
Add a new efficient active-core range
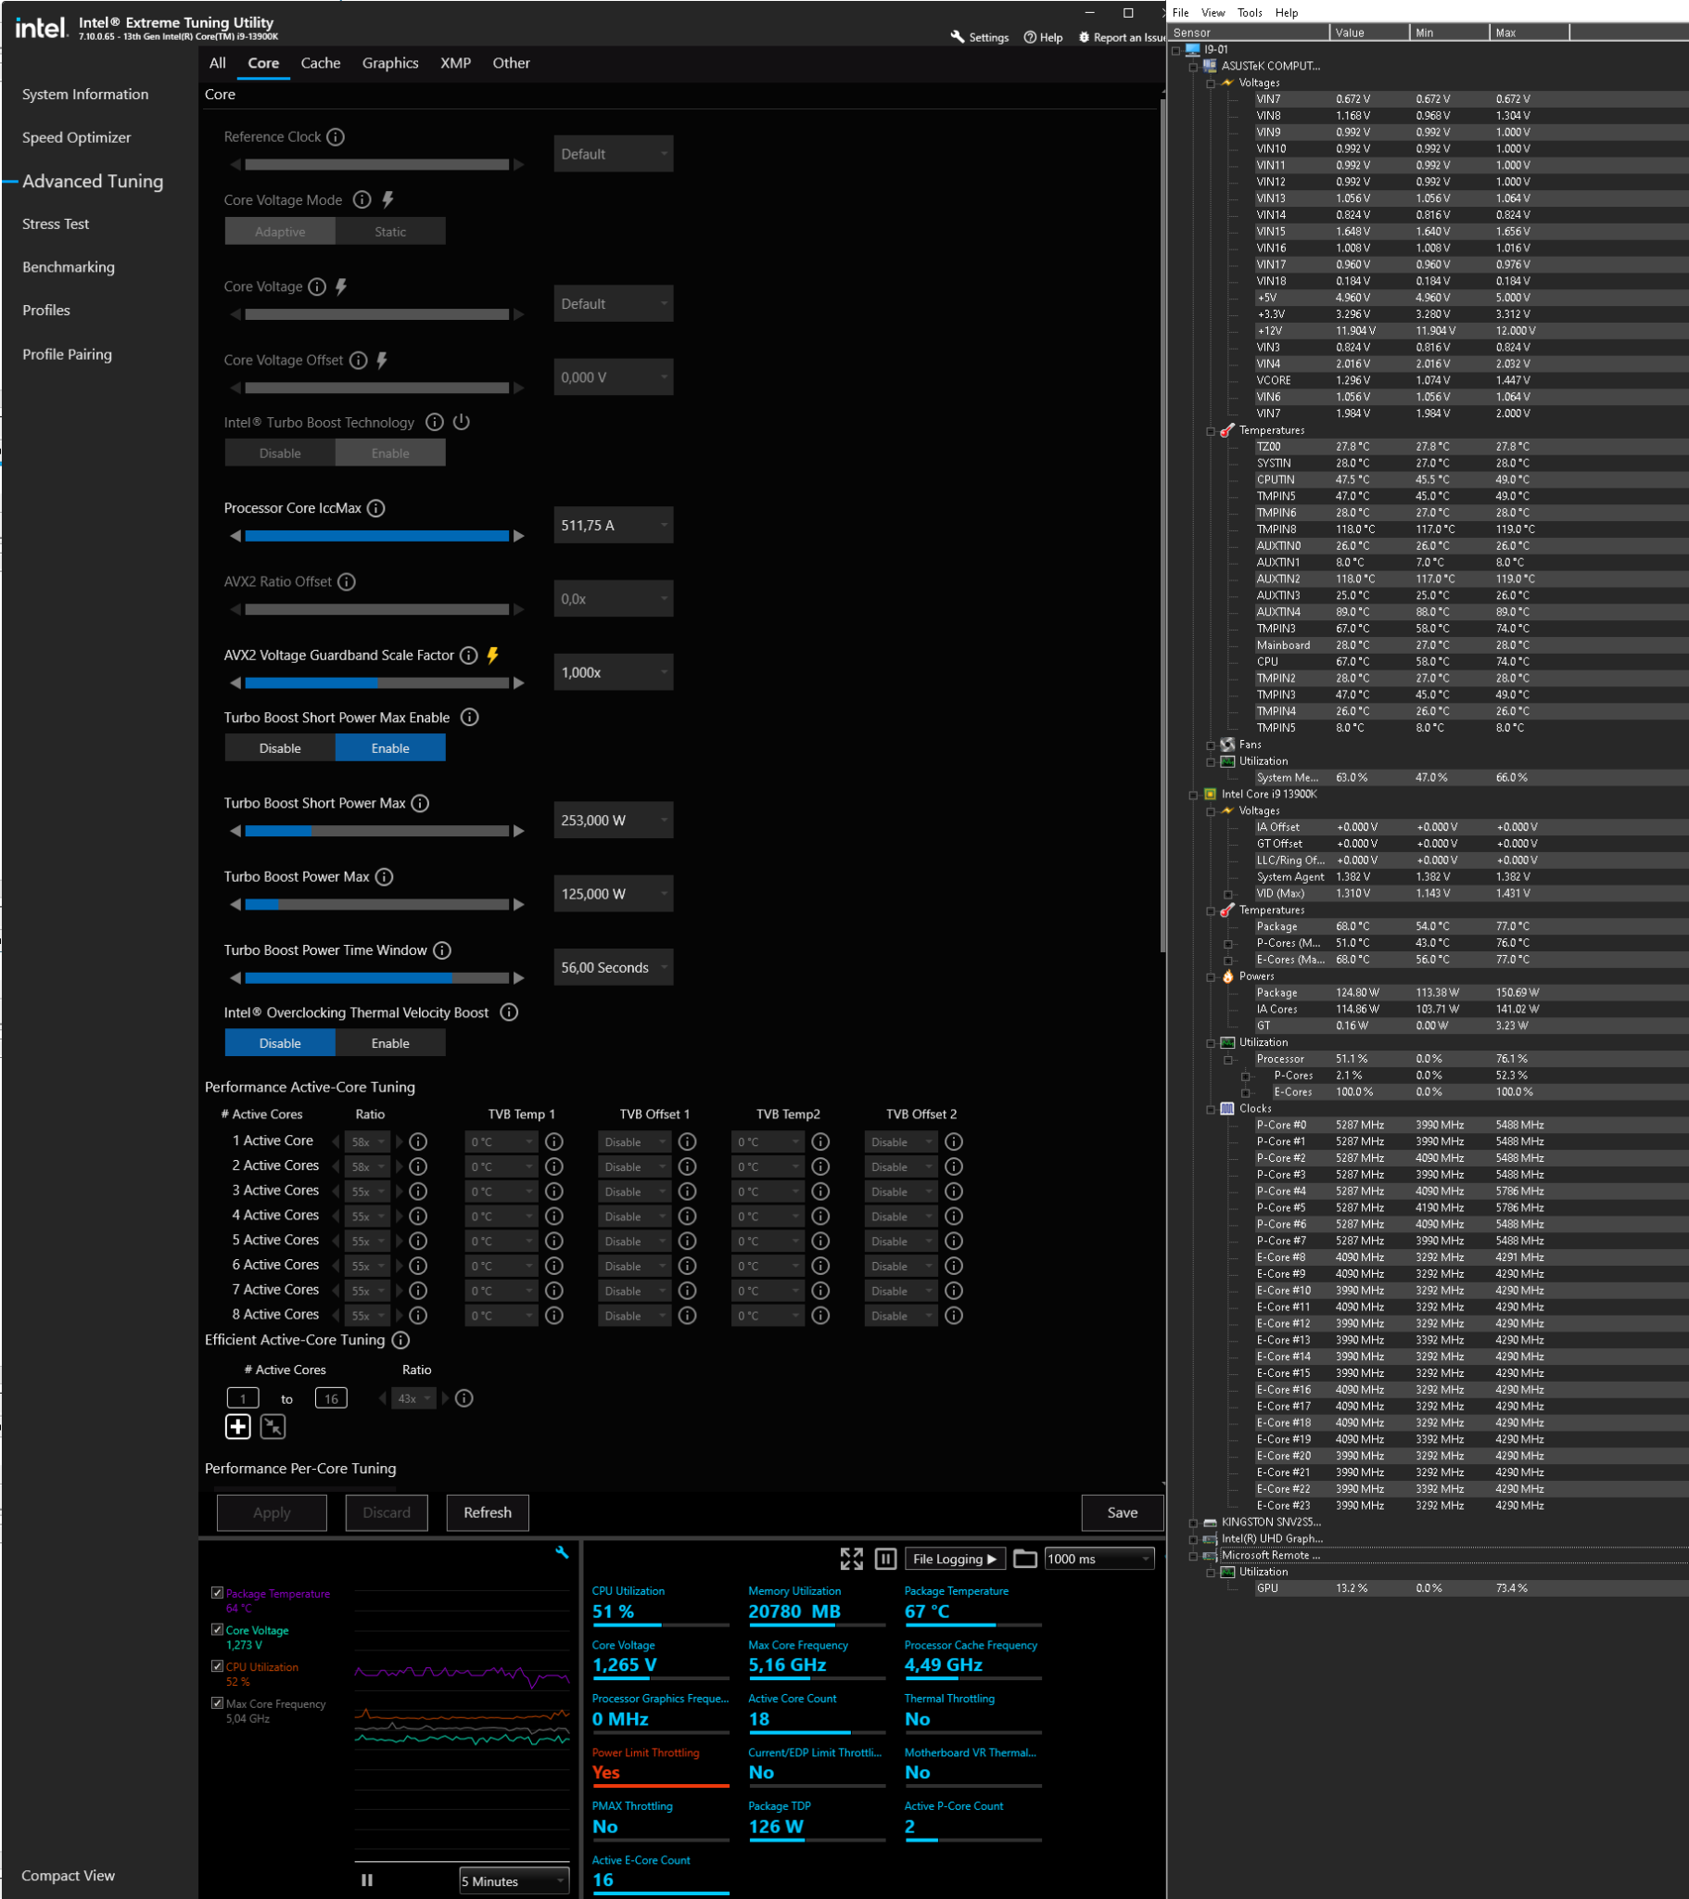(238, 1427)
